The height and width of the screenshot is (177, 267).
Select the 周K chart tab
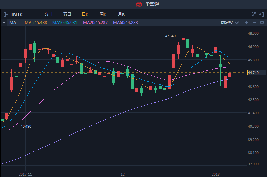(103, 14)
